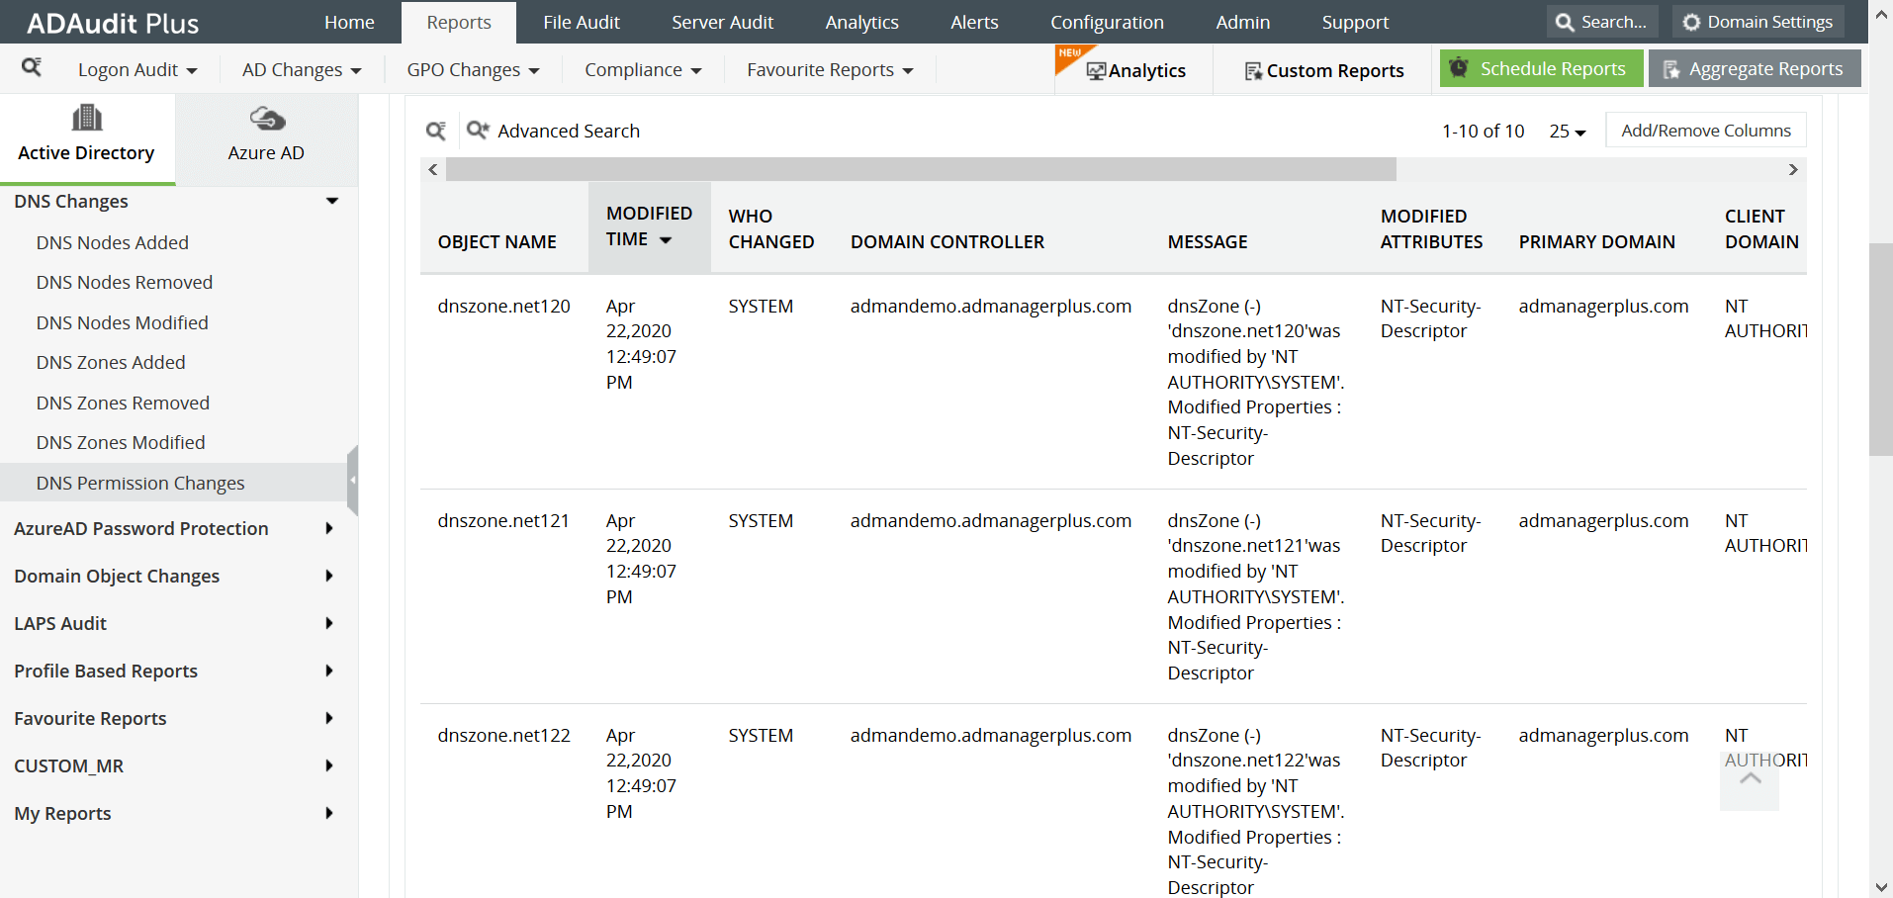The width and height of the screenshot is (1893, 898).
Task: Expand the AD Changes menu
Action: click(x=302, y=70)
